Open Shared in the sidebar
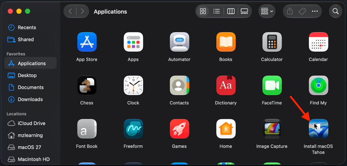This screenshot has height=166, width=347. [30, 40]
